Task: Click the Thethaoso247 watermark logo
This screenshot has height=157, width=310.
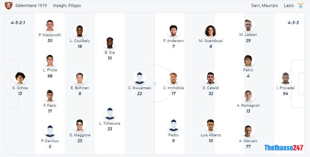Action: [x=284, y=148]
